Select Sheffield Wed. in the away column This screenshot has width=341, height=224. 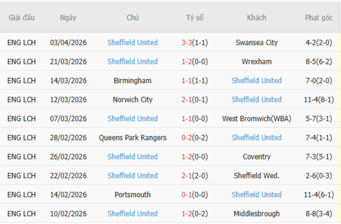click(x=257, y=176)
